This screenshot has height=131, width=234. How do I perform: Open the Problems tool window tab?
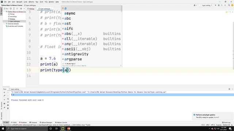pyautogui.click(x=23, y=123)
